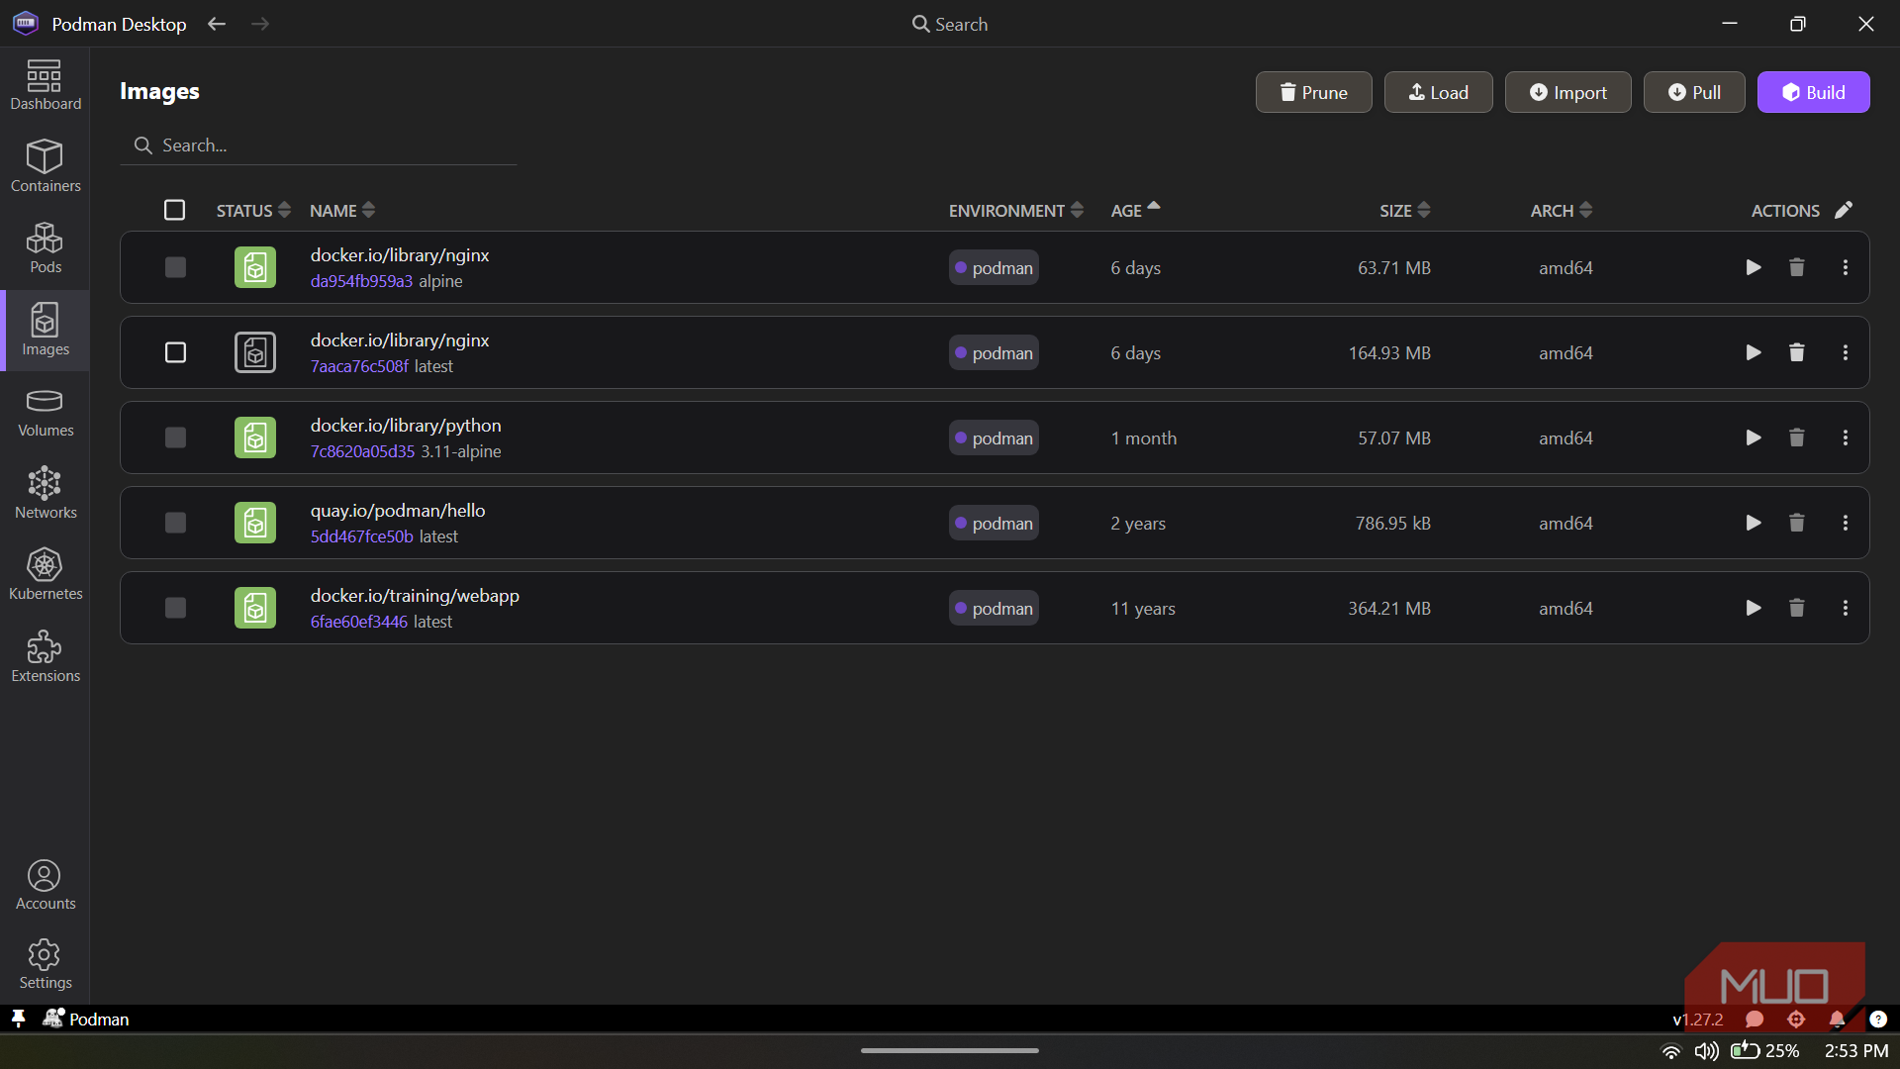Image resolution: width=1900 pixels, height=1069 pixels.
Task: Open the help question mark icon
Action: click(x=1878, y=1020)
